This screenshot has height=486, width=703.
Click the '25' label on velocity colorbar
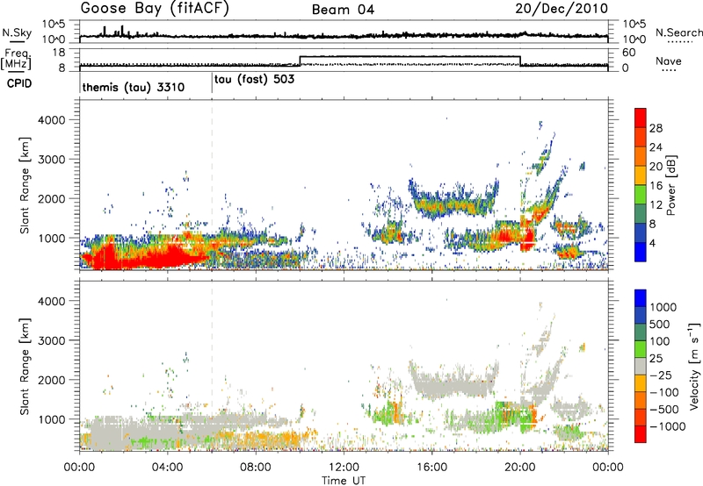656,359
